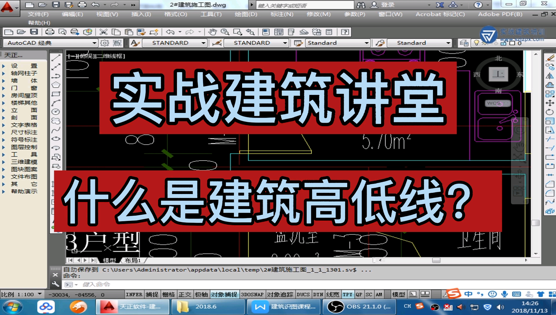This screenshot has height=315, width=556.
Task: Select the Circle draw tool
Action: pyautogui.click(x=56, y=112)
